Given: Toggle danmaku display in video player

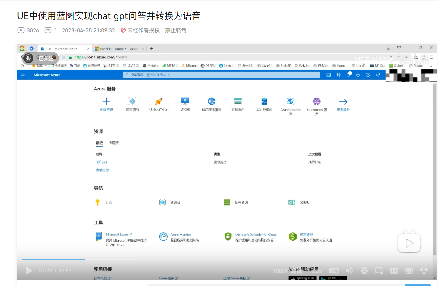Looking at the screenshot, I should coord(334,271).
